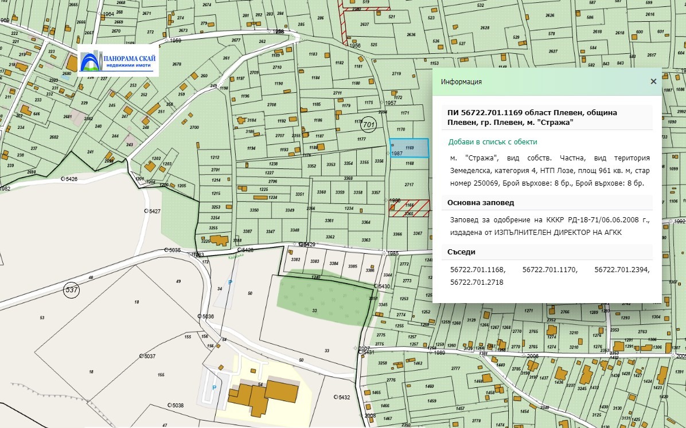Click survey point marker 5037
Screen dimensions: 686x428
click(141, 356)
